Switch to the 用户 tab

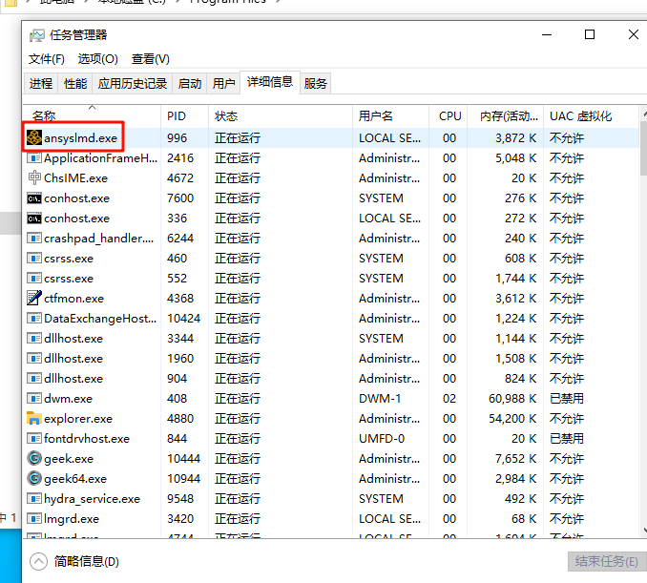[223, 84]
